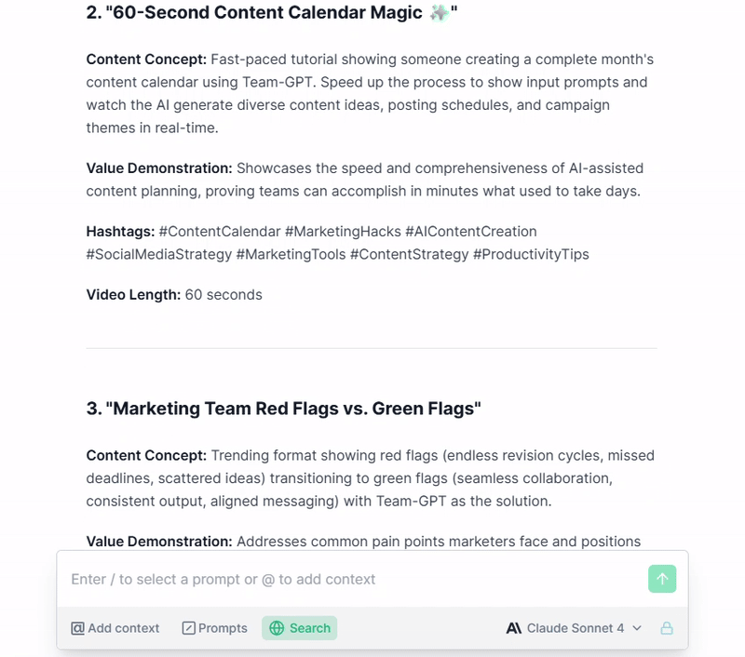This screenshot has height=657, width=745.
Task: Expand the chevron next to Claude Sonnet 4
Action: [x=637, y=628]
